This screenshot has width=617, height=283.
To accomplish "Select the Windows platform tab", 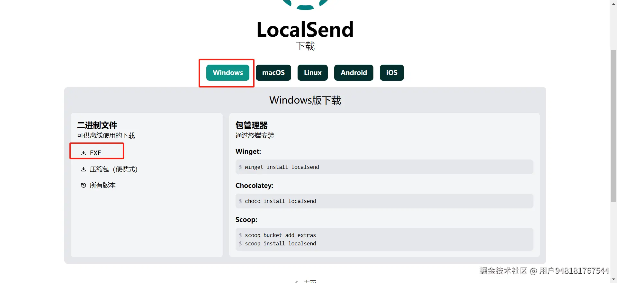I will tap(228, 73).
